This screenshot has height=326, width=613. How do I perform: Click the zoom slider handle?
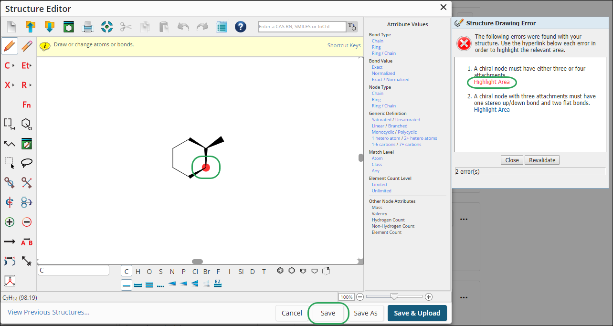coord(394,297)
